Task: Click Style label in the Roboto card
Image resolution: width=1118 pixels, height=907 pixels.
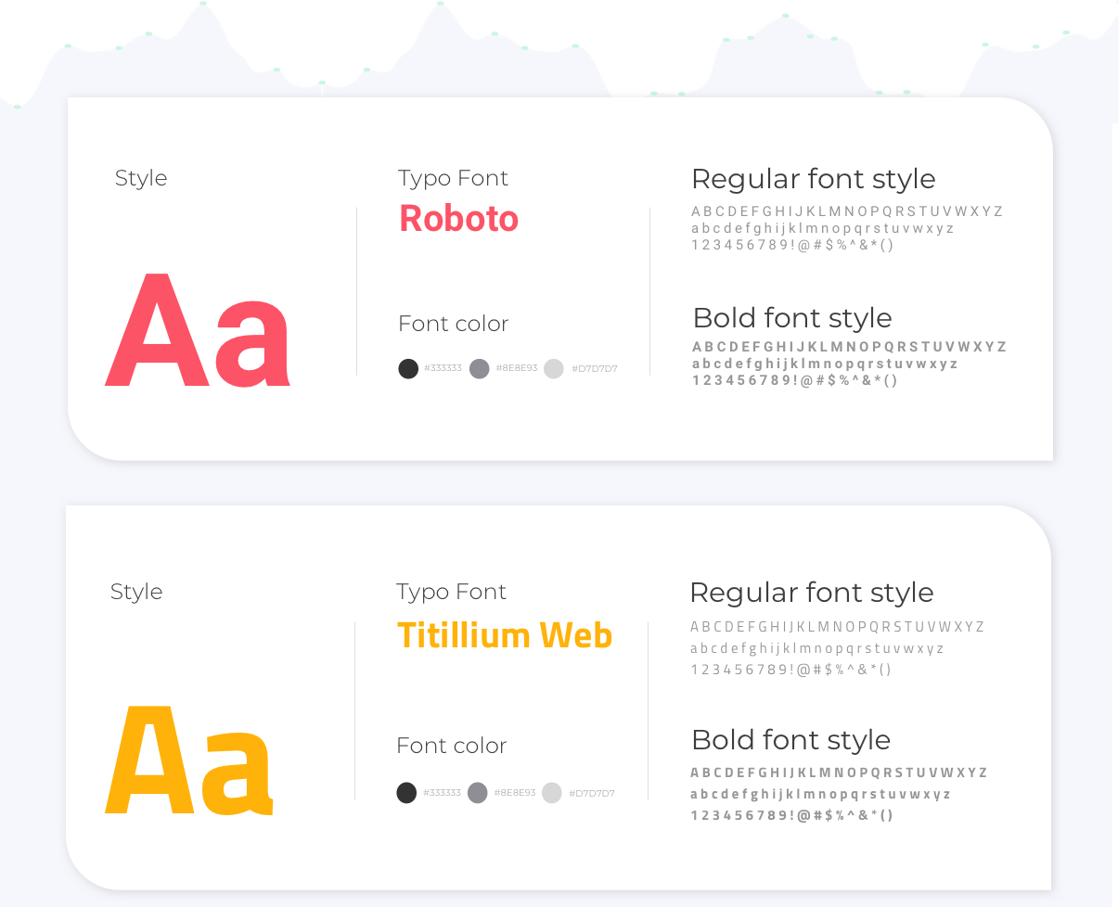Action: (141, 178)
